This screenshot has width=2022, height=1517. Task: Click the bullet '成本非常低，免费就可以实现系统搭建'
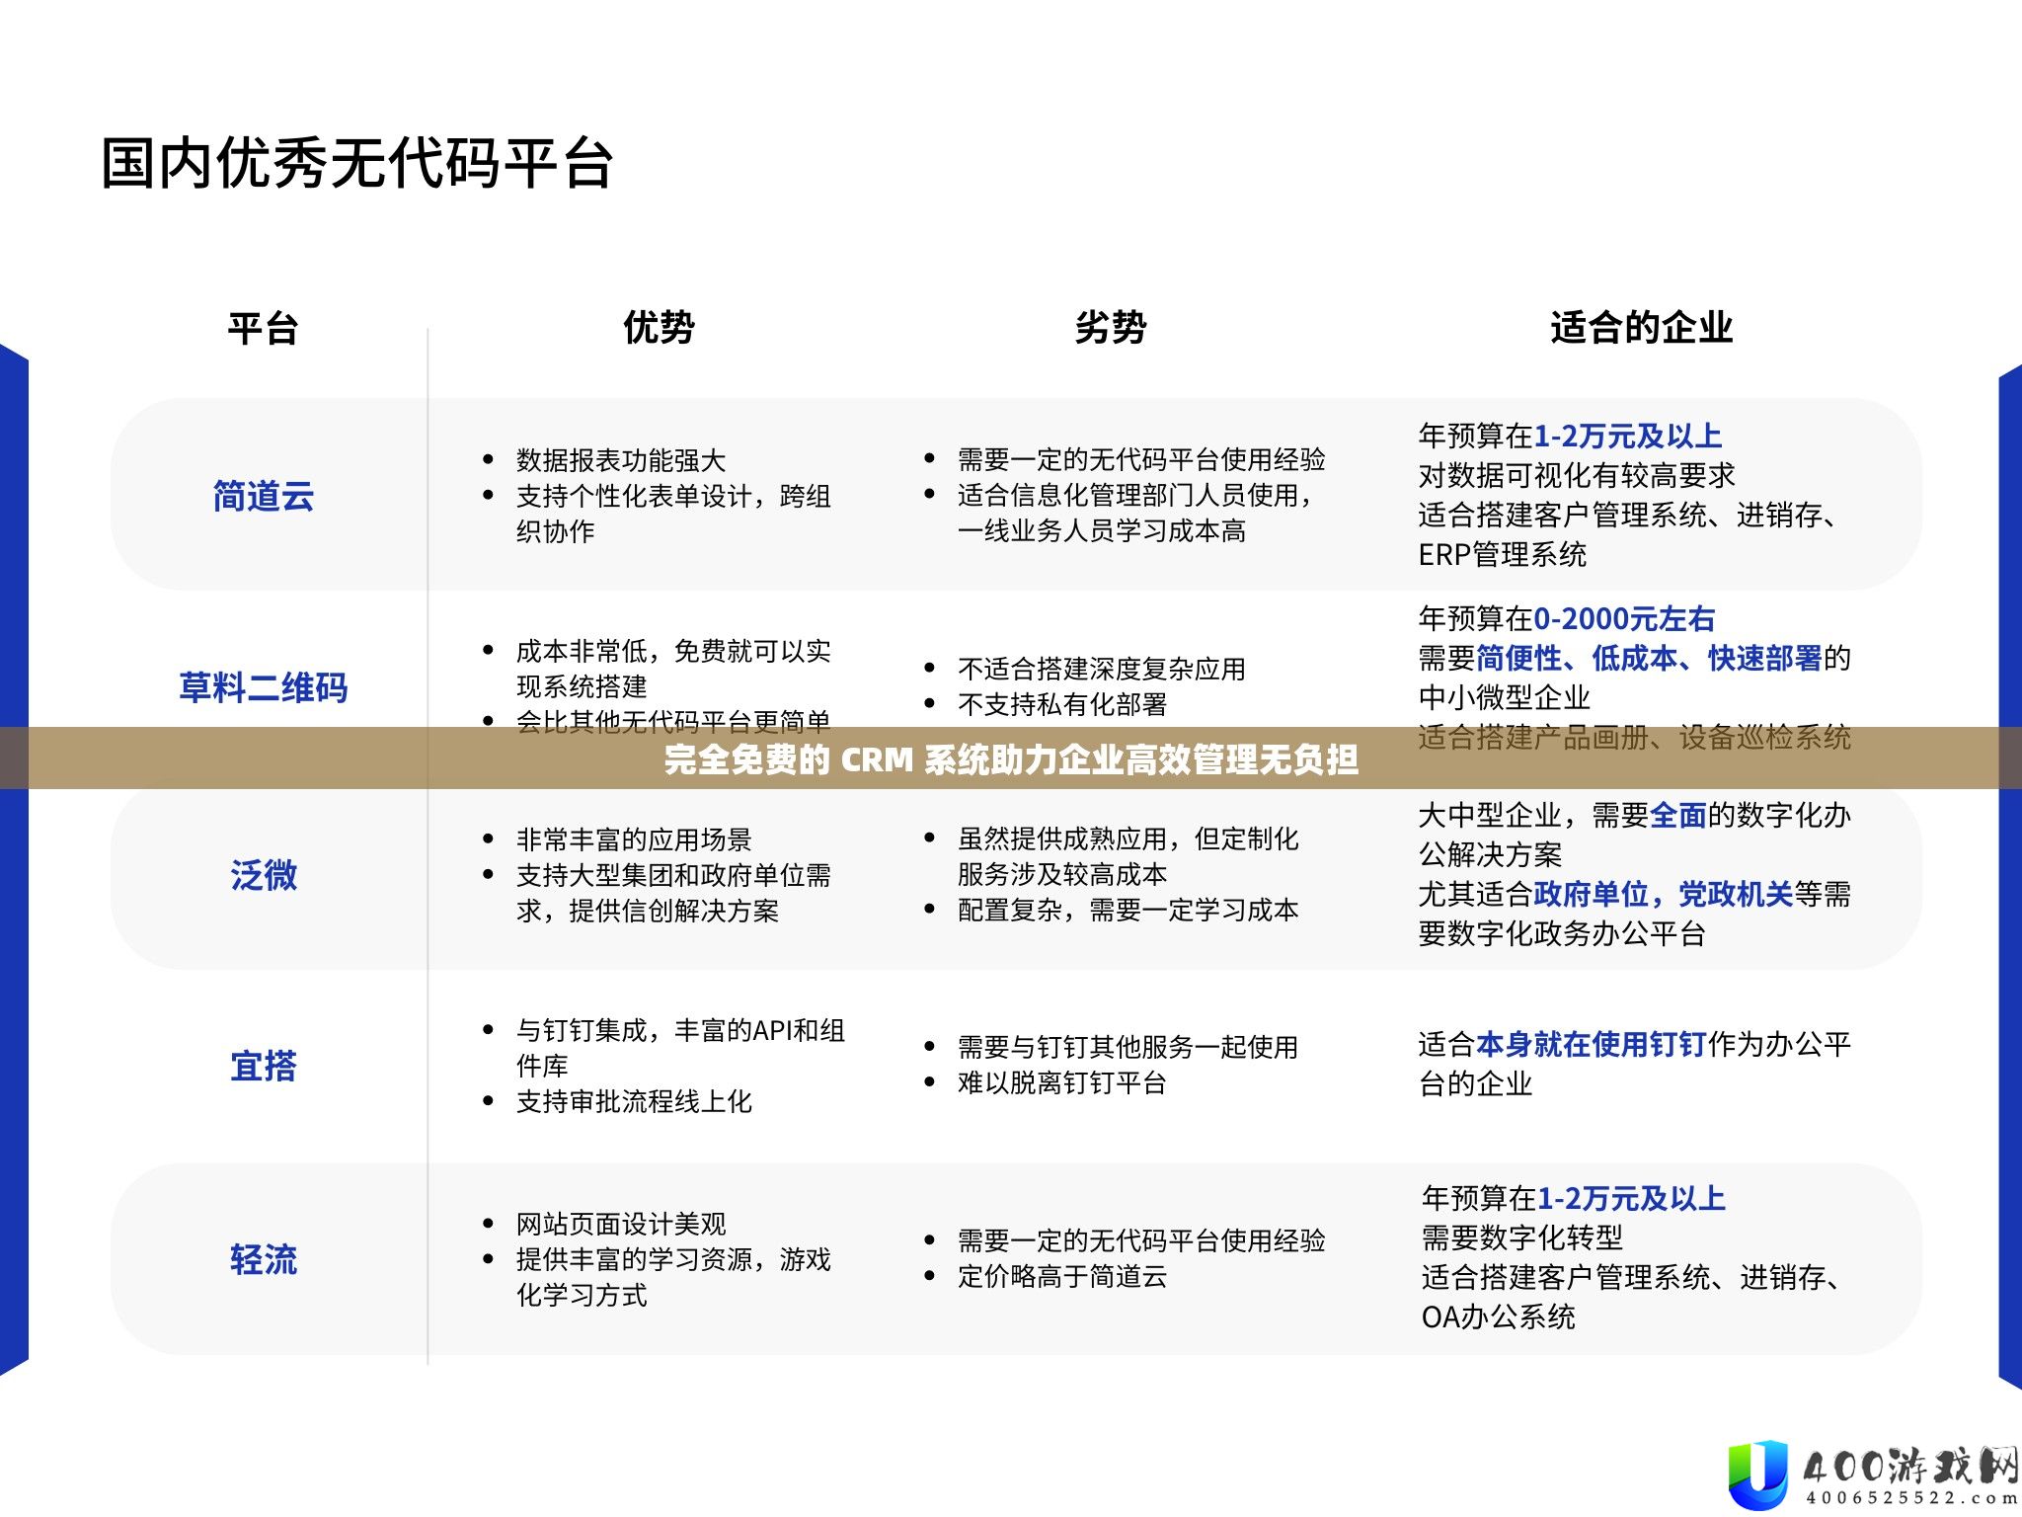pos(673,669)
